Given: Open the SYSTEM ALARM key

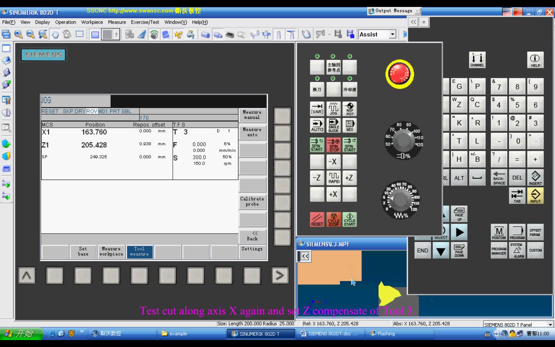Looking at the screenshot, I should pyautogui.click(x=517, y=250).
